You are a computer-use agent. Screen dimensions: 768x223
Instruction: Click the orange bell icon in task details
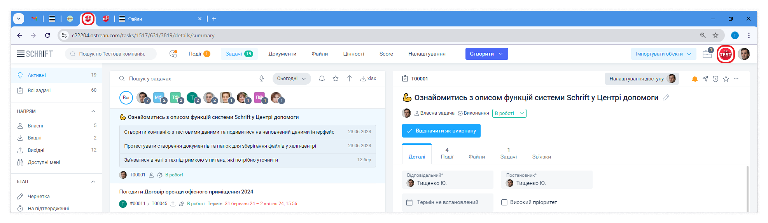(x=695, y=79)
